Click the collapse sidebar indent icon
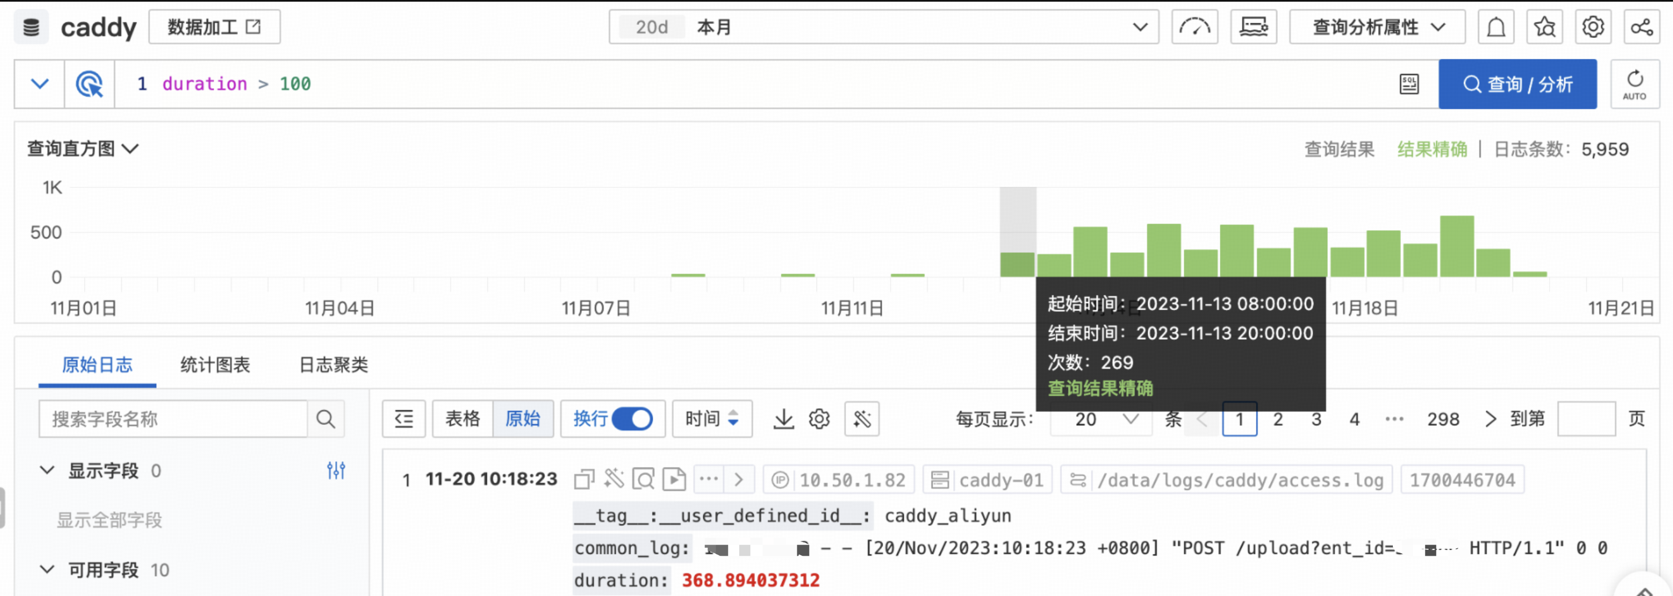 click(404, 419)
